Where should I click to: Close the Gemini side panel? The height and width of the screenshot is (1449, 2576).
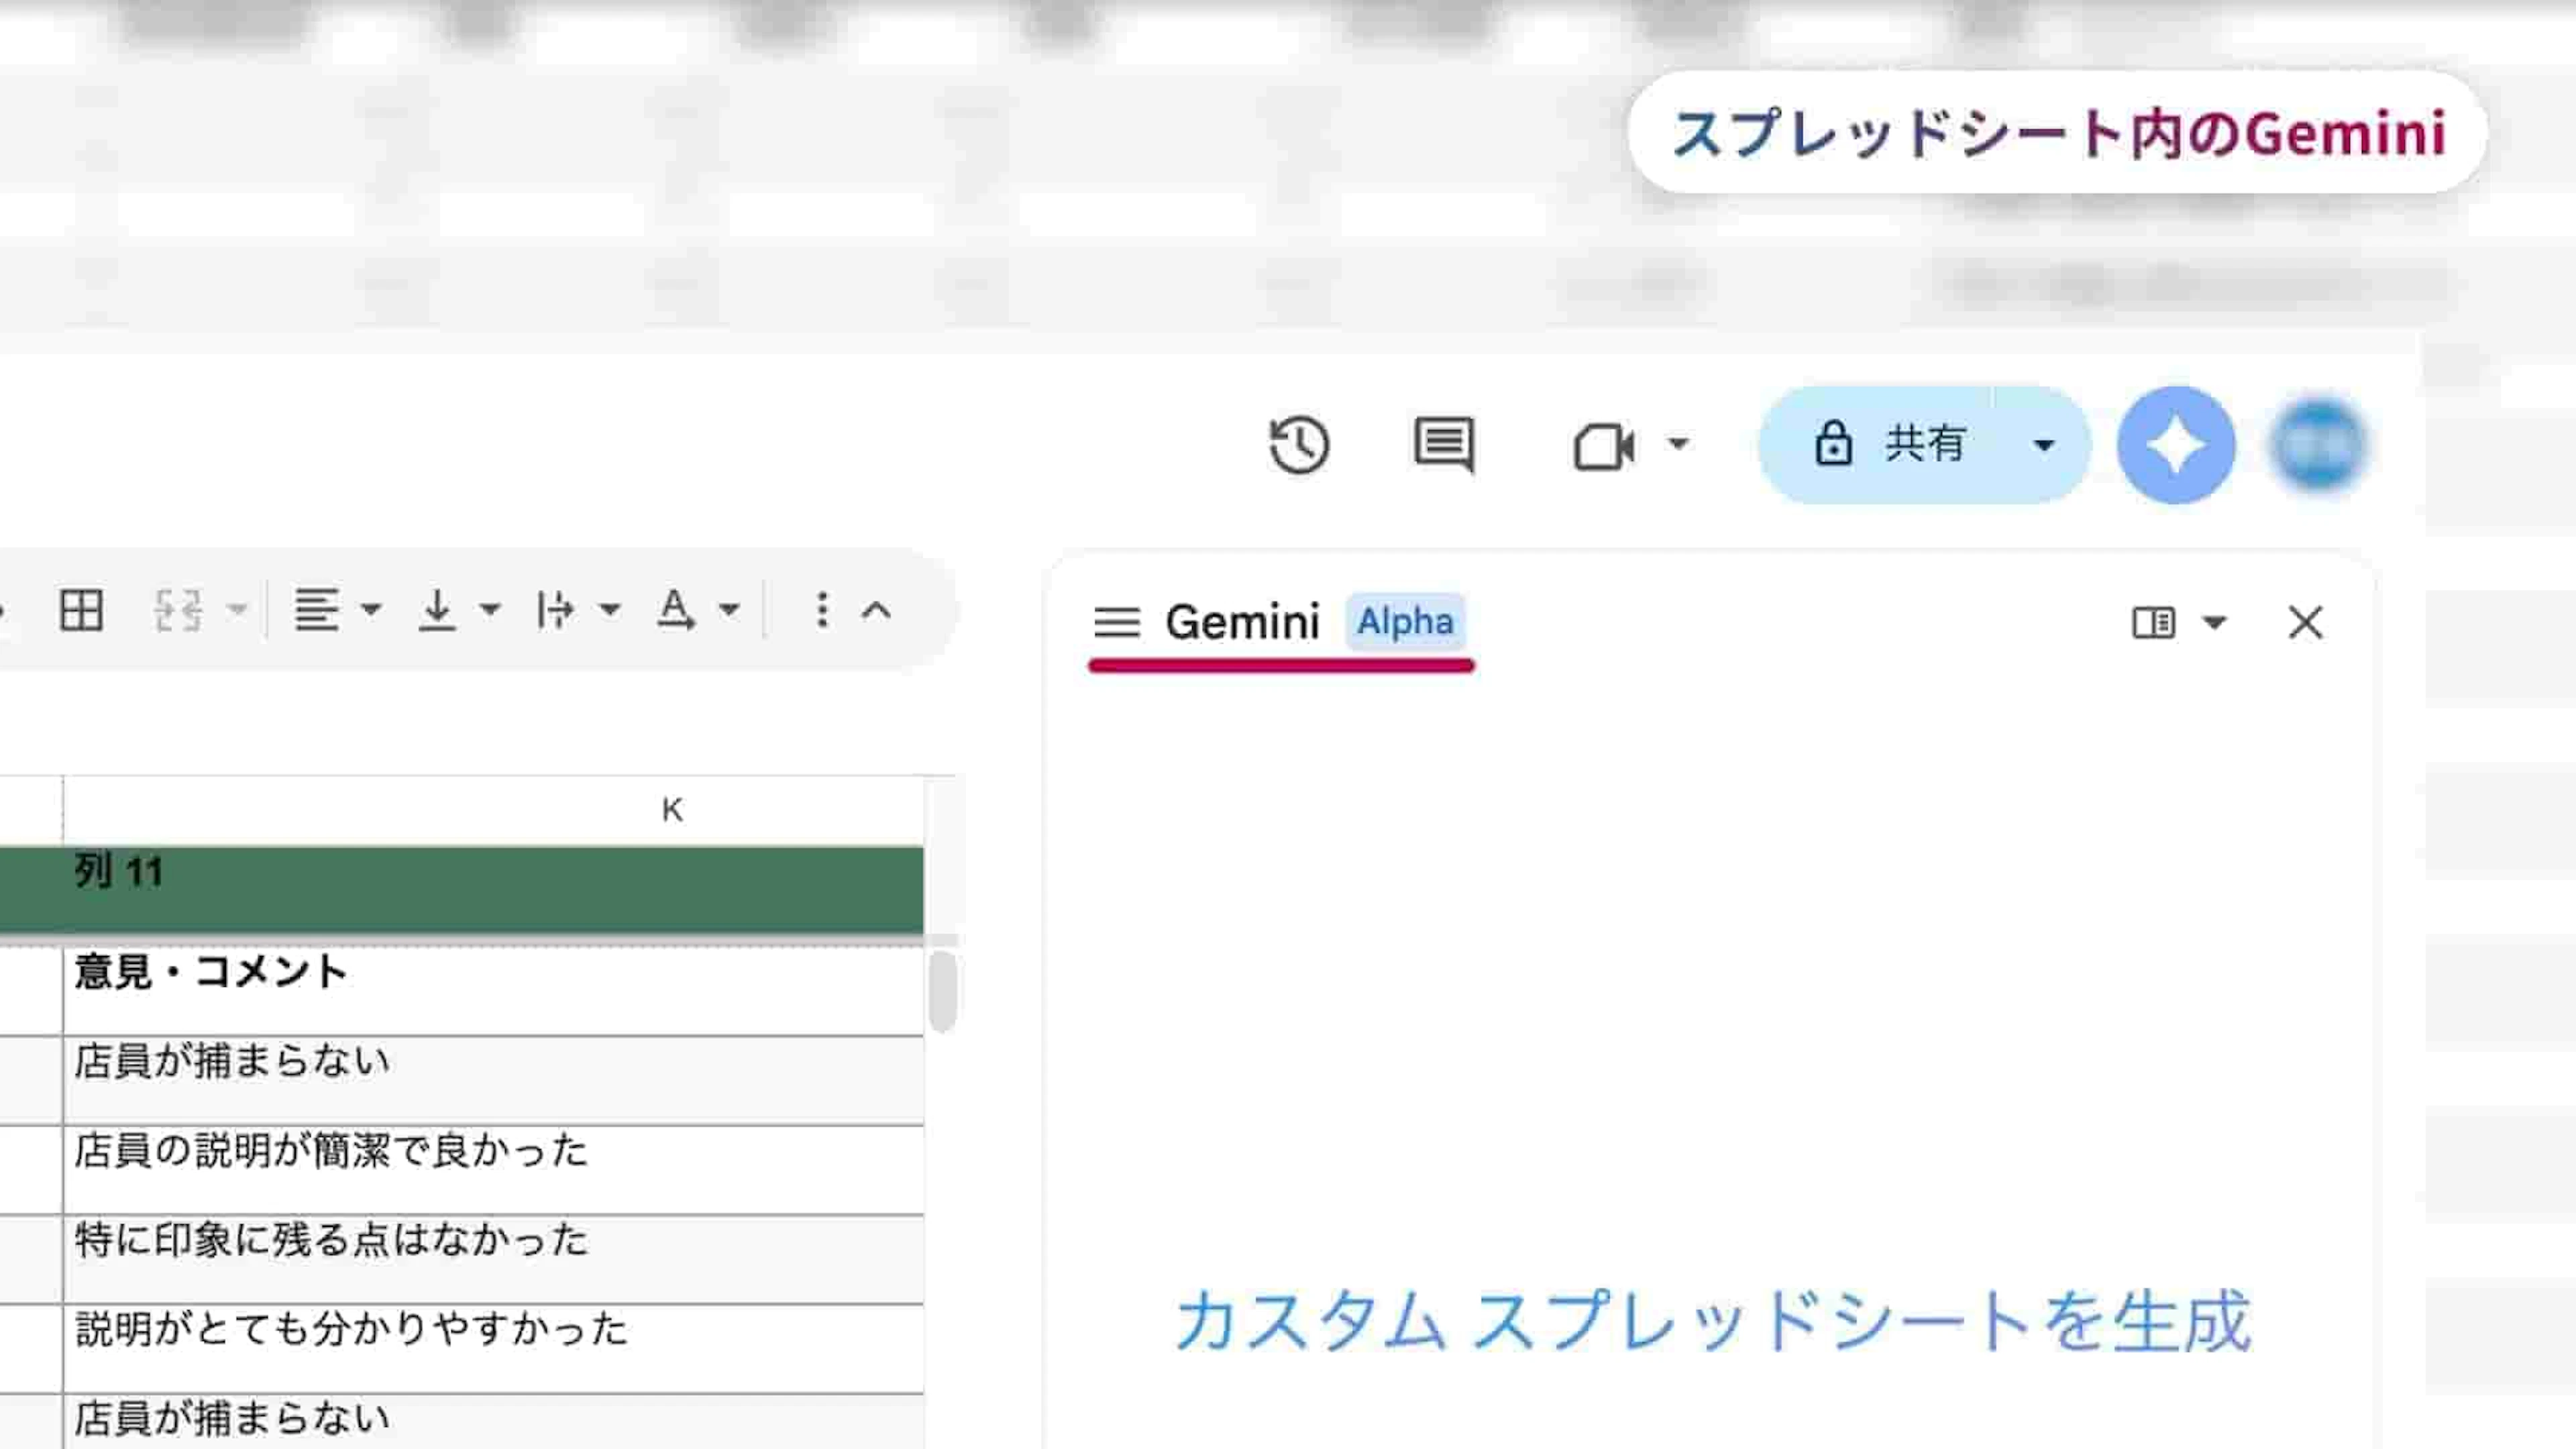tap(2305, 622)
